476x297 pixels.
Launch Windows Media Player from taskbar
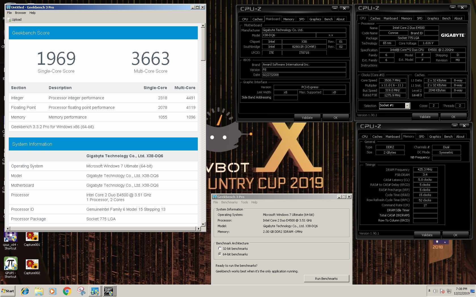[53, 291]
